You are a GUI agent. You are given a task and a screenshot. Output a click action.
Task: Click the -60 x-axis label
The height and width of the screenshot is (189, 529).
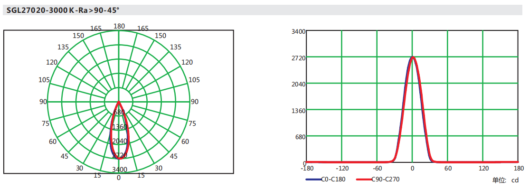[377, 168]
